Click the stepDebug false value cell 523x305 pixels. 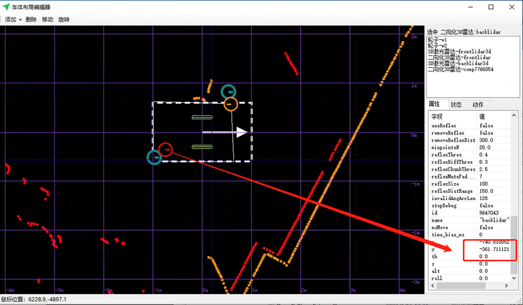coord(486,205)
